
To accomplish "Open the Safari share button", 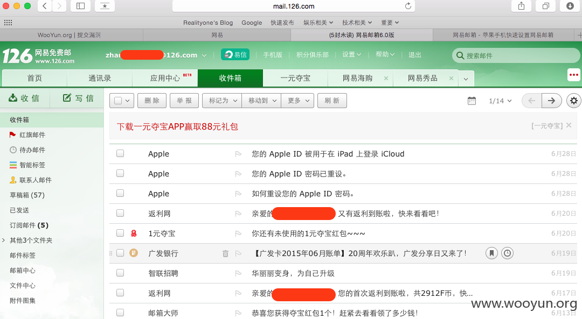I will point(522,6).
